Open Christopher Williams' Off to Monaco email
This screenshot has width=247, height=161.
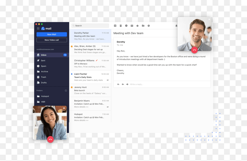(90, 64)
